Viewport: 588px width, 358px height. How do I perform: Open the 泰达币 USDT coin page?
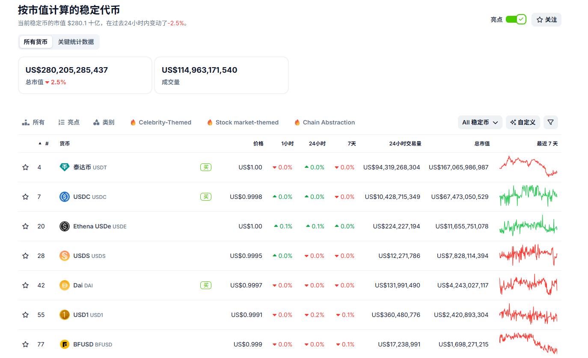coord(90,167)
